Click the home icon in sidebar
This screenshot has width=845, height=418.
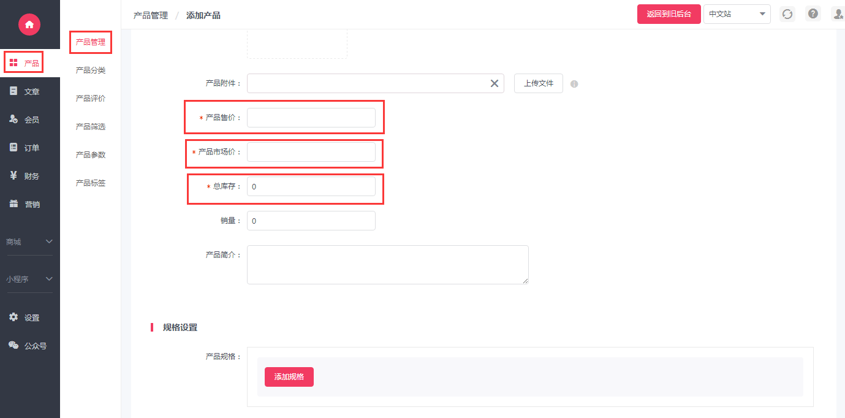29,25
